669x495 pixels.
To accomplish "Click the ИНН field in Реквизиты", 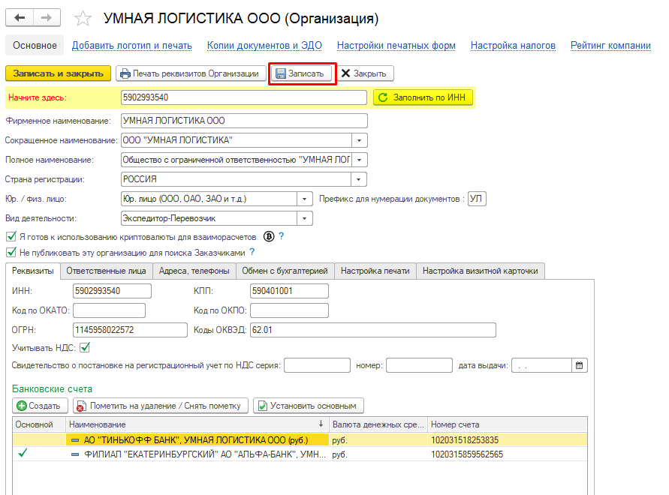I will pos(112,291).
